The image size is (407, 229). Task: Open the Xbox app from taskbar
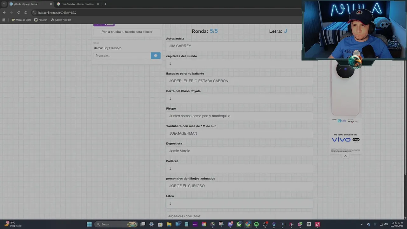[x=239, y=224]
